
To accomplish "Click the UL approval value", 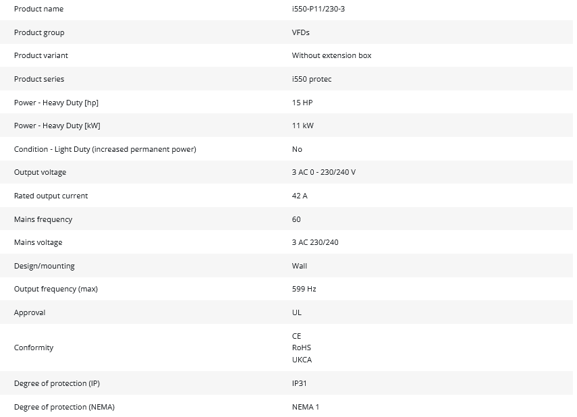I will pyautogui.click(x=297, y=312).
